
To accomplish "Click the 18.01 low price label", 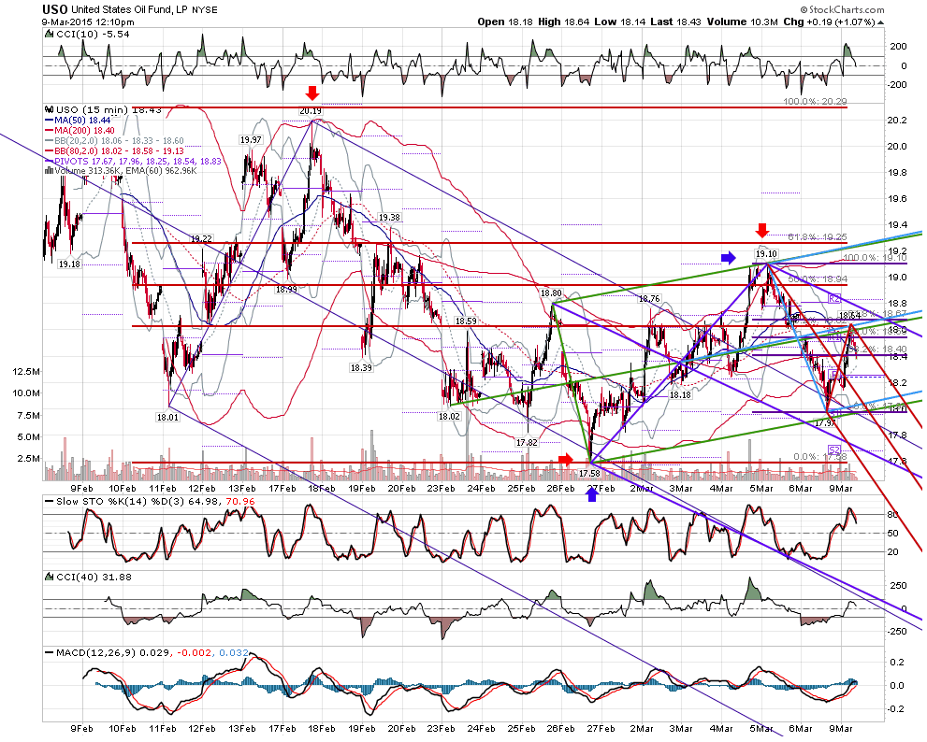I will 167,417.
